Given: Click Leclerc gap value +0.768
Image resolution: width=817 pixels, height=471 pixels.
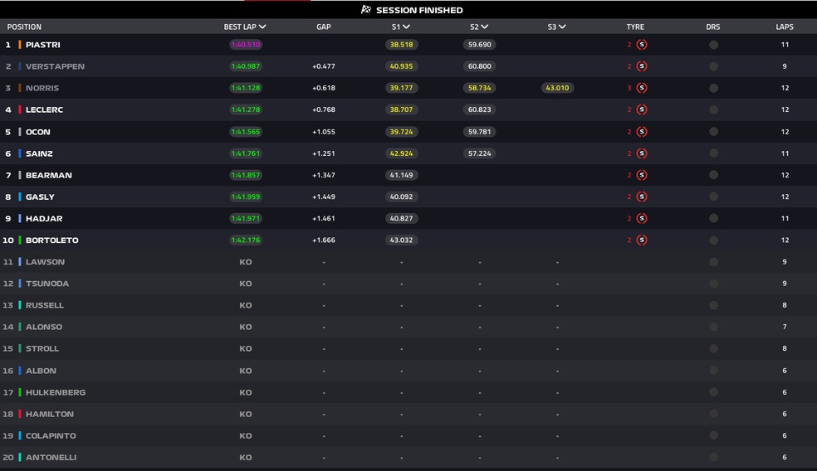Looking at the screenshot, I should [x=324, y=109].
